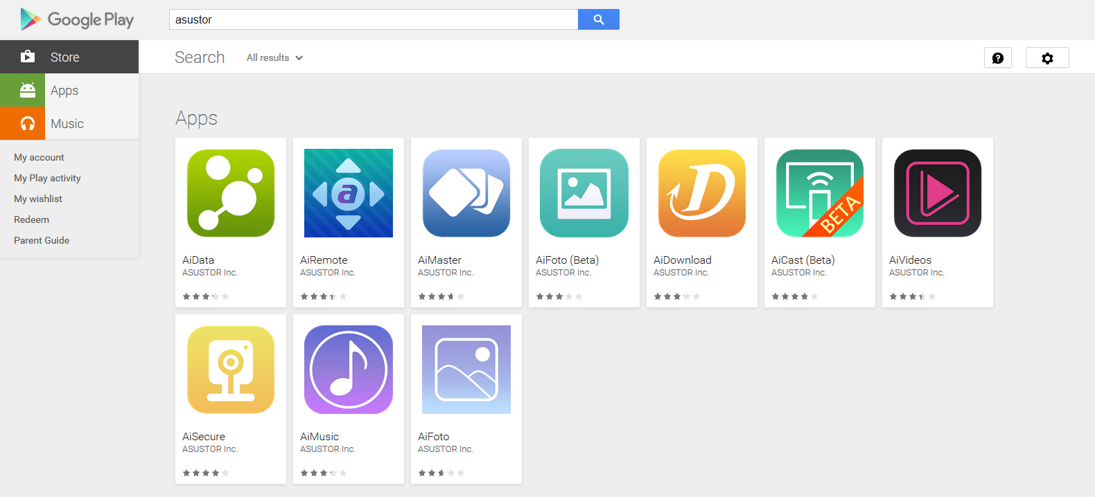Open the AiSecure app icon
This screenshot has width=1095, height=497.
(x=231, y=370)
